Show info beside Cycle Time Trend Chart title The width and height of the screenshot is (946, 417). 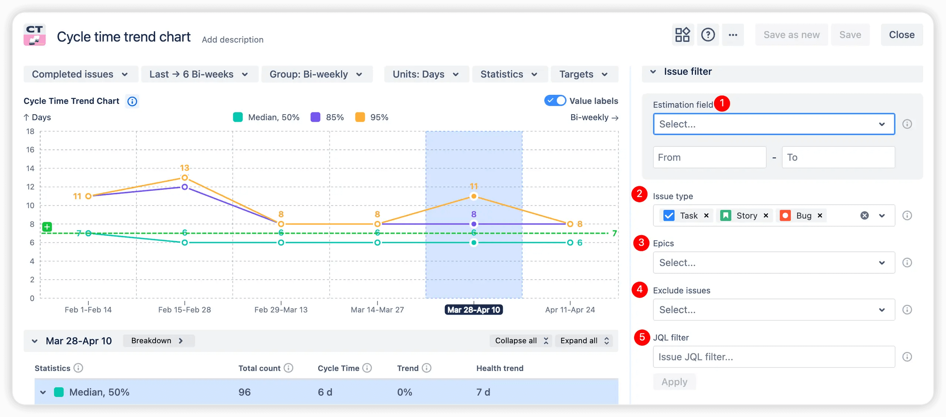pos(132,101)
